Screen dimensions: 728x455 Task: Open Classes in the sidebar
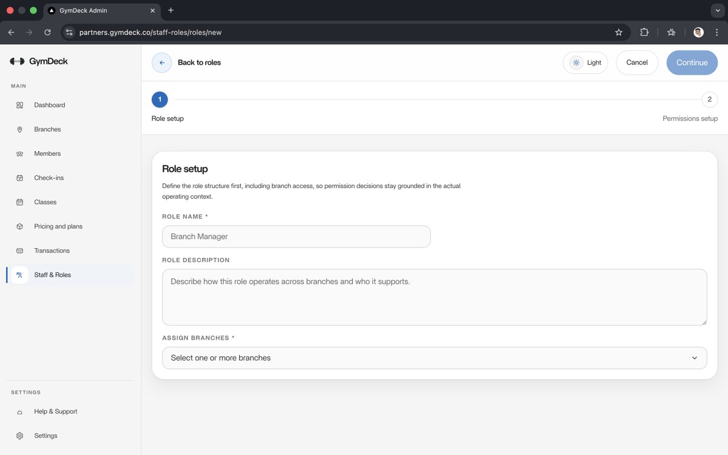(70, 202)
